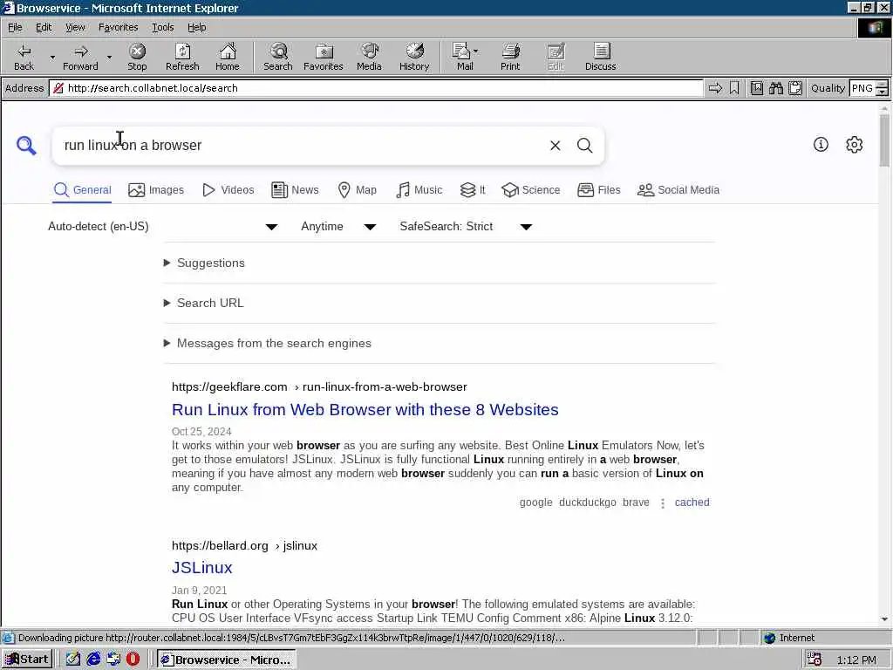Viewport: 893px width, 670px height.
Task: Submit search with the magnifier icon in box
Action: pos(584,146)
